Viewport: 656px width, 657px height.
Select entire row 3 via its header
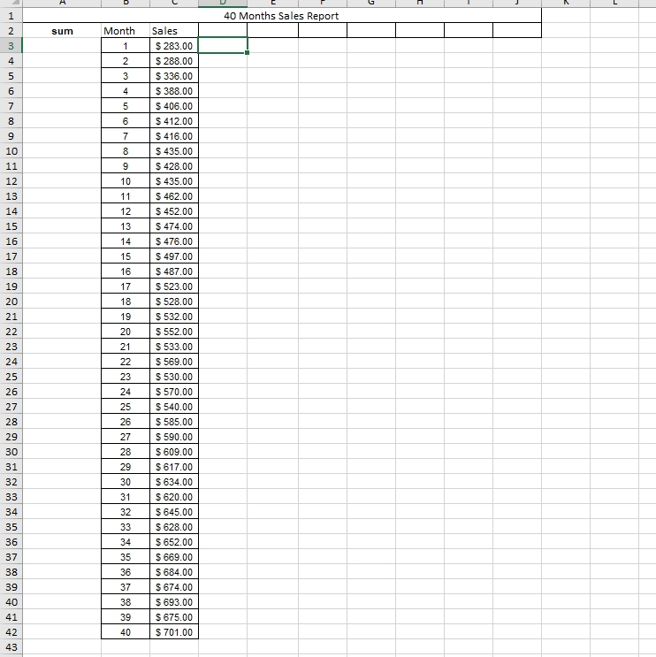pos(11,46)
